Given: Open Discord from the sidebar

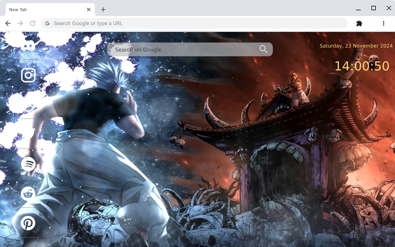Looking at the screenshot, I should [x=28, y=46].
